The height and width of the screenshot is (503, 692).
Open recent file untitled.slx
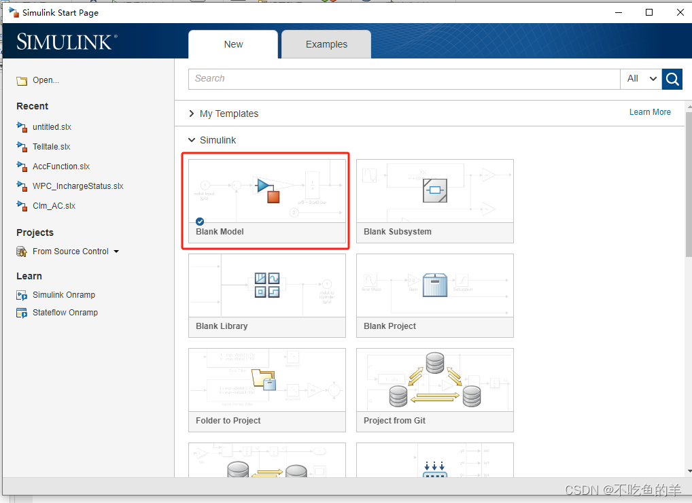[52, 127]
